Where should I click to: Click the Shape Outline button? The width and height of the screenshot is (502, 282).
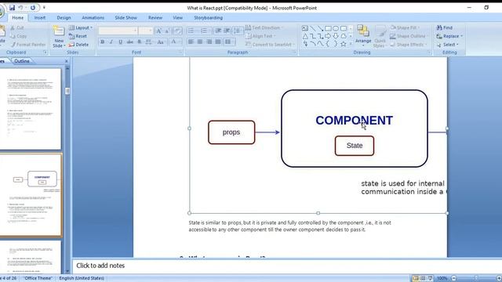409,36
